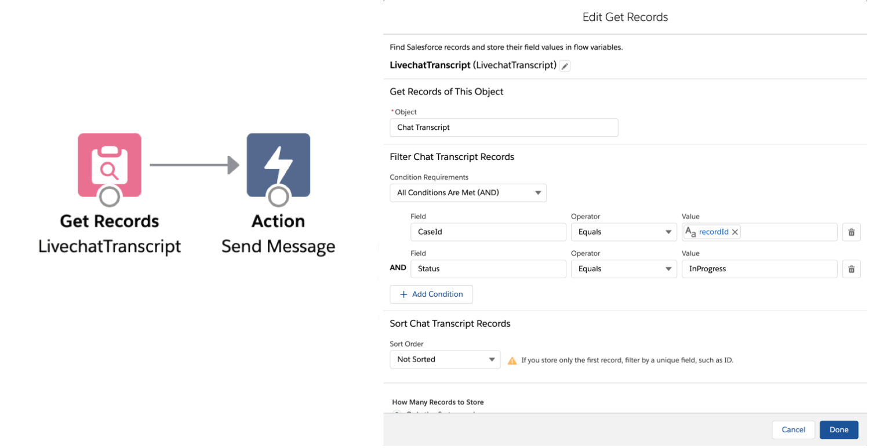Delete the CaseId condition using its trash icon

[x=851, y=232]
